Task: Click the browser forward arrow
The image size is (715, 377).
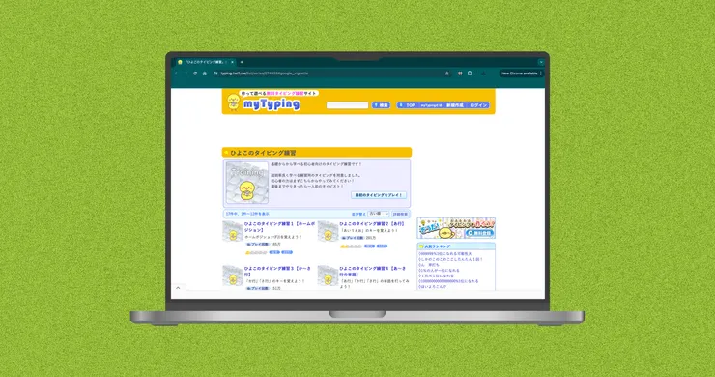Action: (186, 73)
